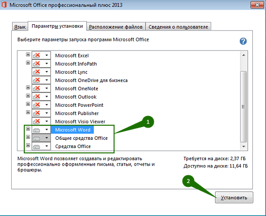Click the drive icon next to Microsoft Word
Viewport: 266px width, 216px height.
pyautogui.click(x=36, y=130)
